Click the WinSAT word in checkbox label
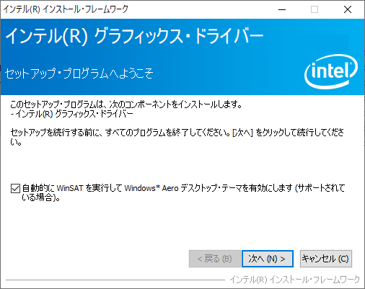 coord(70,188)
